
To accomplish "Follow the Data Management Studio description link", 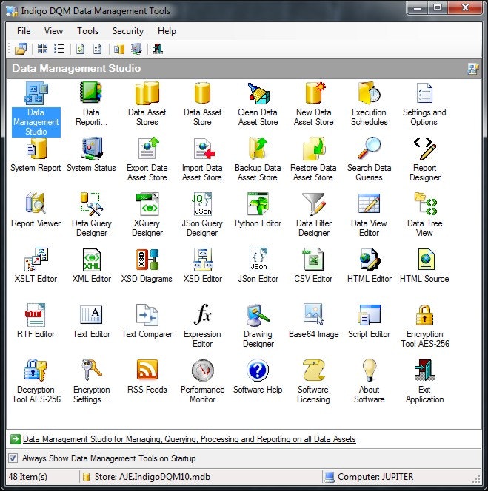I will [190, 439].
